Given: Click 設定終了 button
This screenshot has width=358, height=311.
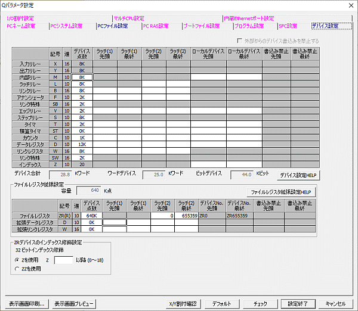Looking at the screenshot, I should tap(298, 304).
